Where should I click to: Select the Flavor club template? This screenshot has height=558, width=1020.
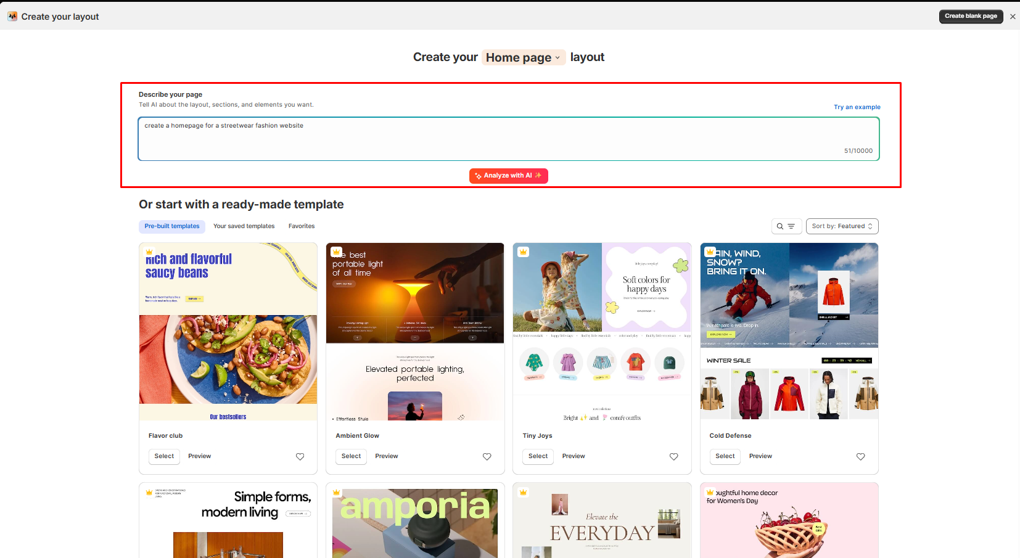coord(164,456)
